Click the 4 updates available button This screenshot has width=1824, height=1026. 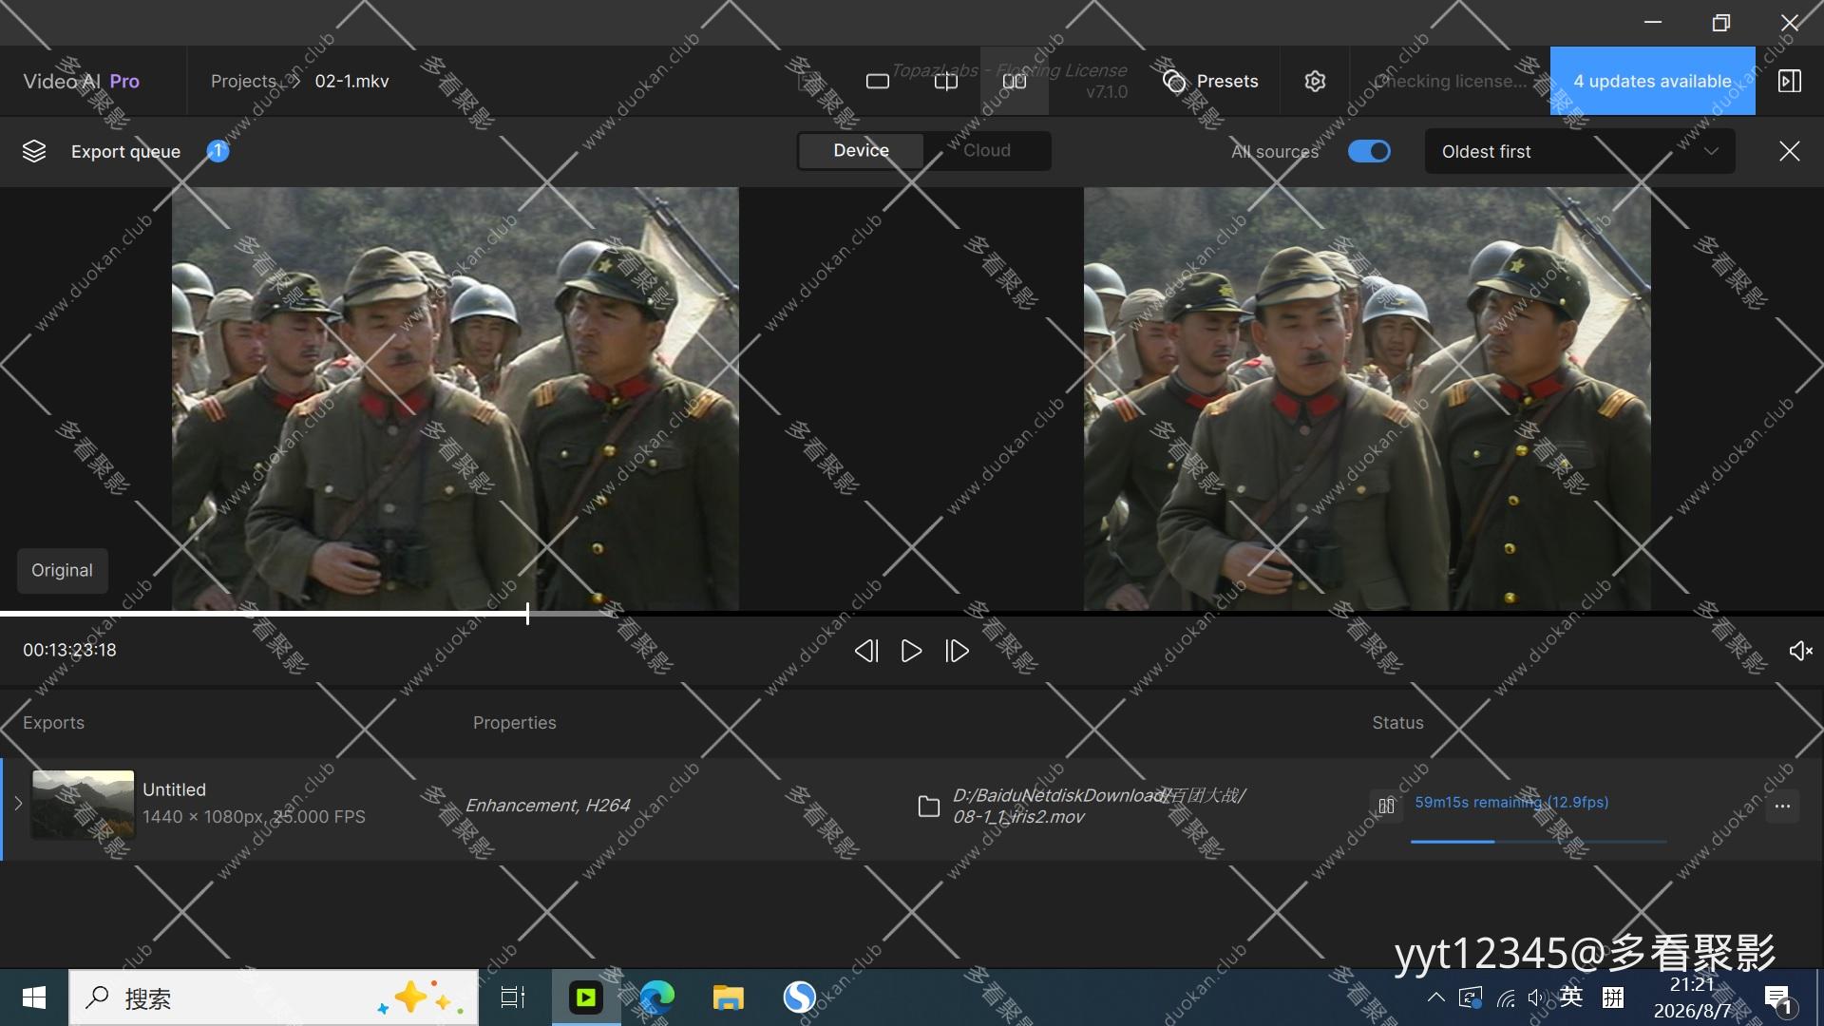click(1652, 81)
